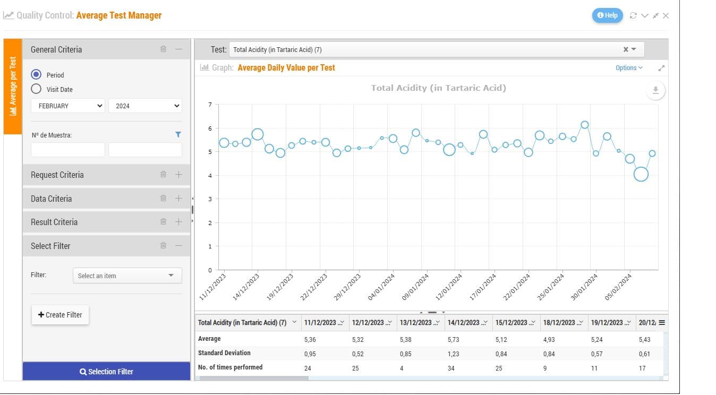This screenshot has width=716, height=395.
Task: Focus the first Nº de Muestra input field
Action: pos(68,150)
